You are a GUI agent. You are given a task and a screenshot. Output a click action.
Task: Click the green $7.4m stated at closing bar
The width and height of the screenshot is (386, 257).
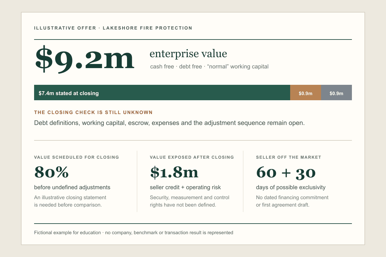click(162, 93)
